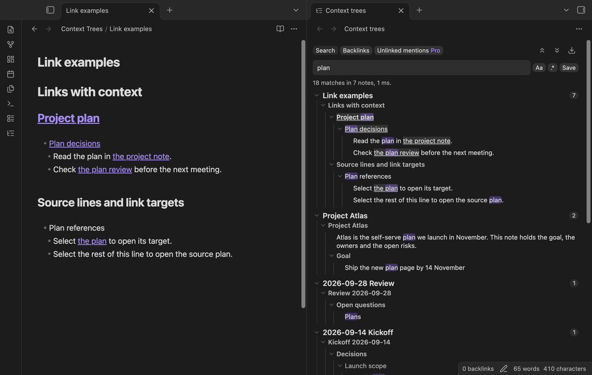Open canvas grid icon in ribbon

point(10,59)
